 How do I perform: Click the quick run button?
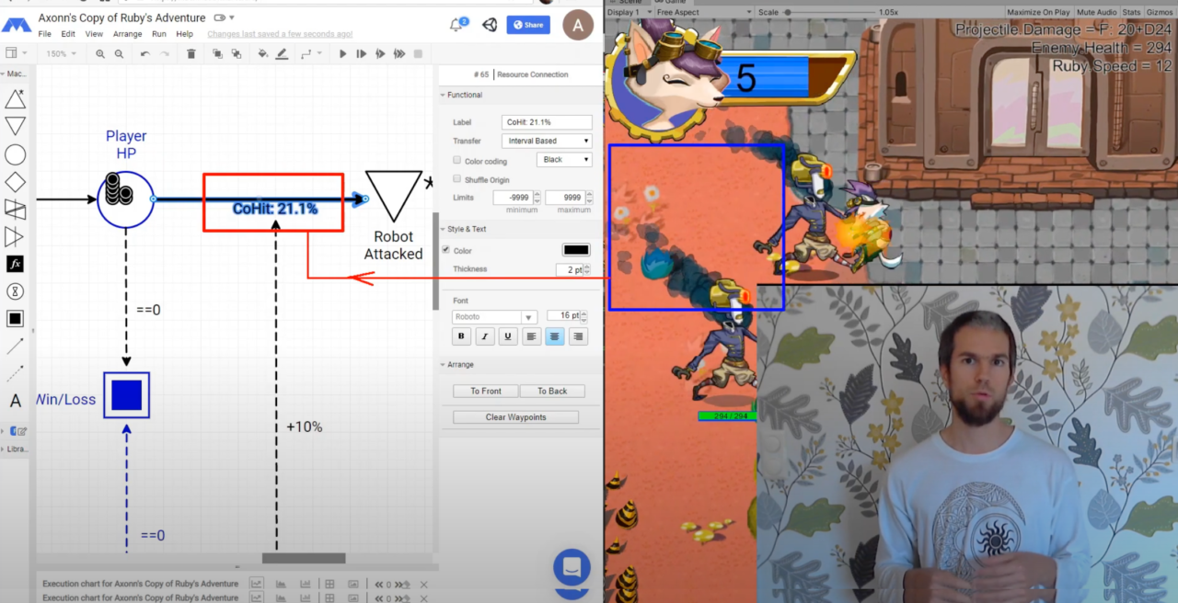coord(380,54)
